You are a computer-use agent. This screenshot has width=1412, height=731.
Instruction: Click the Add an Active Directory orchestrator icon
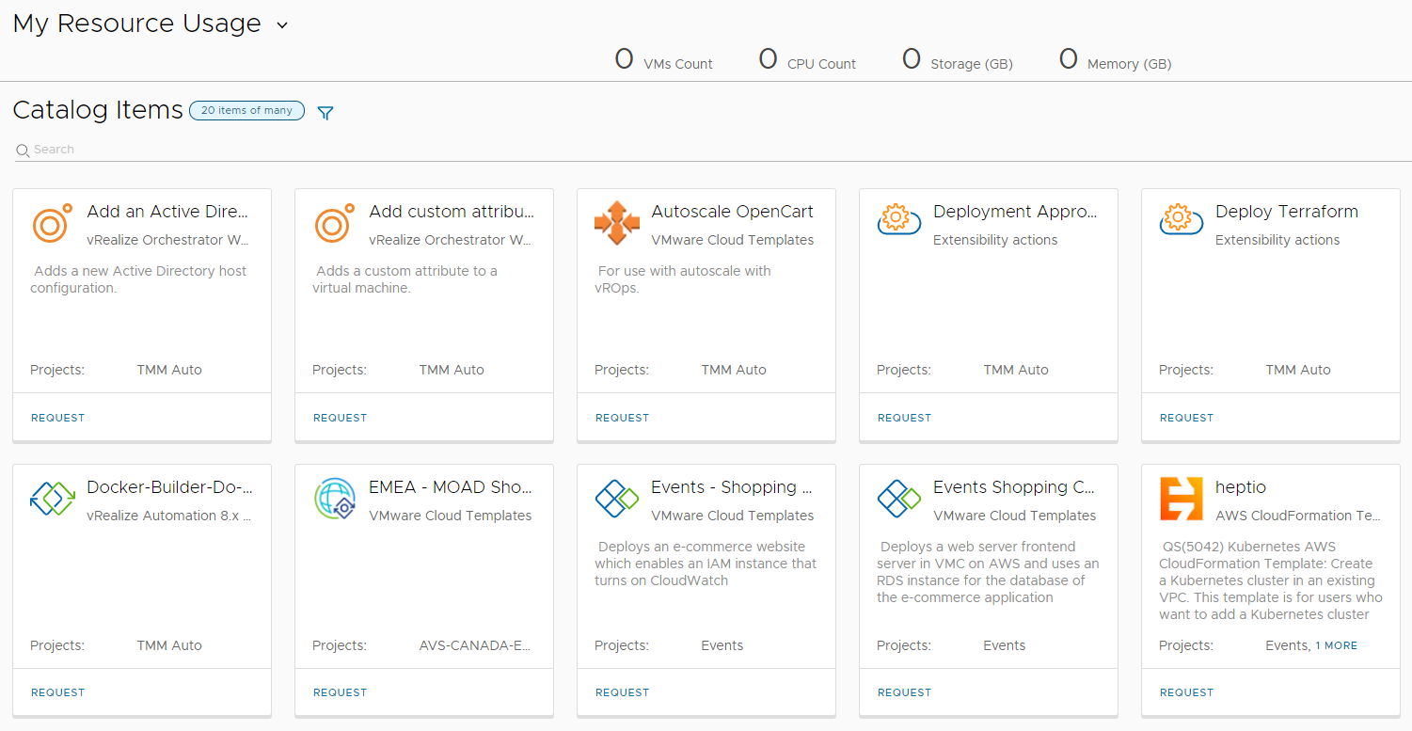pyautogui.click(x=53, y=223)
